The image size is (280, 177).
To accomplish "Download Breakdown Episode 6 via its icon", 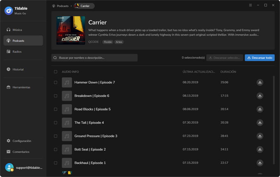I will (x=260, y=96).
